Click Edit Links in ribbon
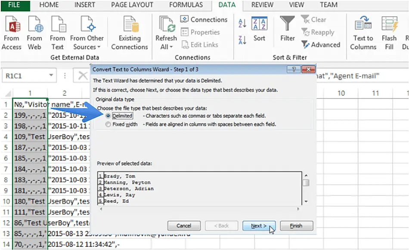Image resolution: width=409 pixels, height=250 pixels. point(200,45)
